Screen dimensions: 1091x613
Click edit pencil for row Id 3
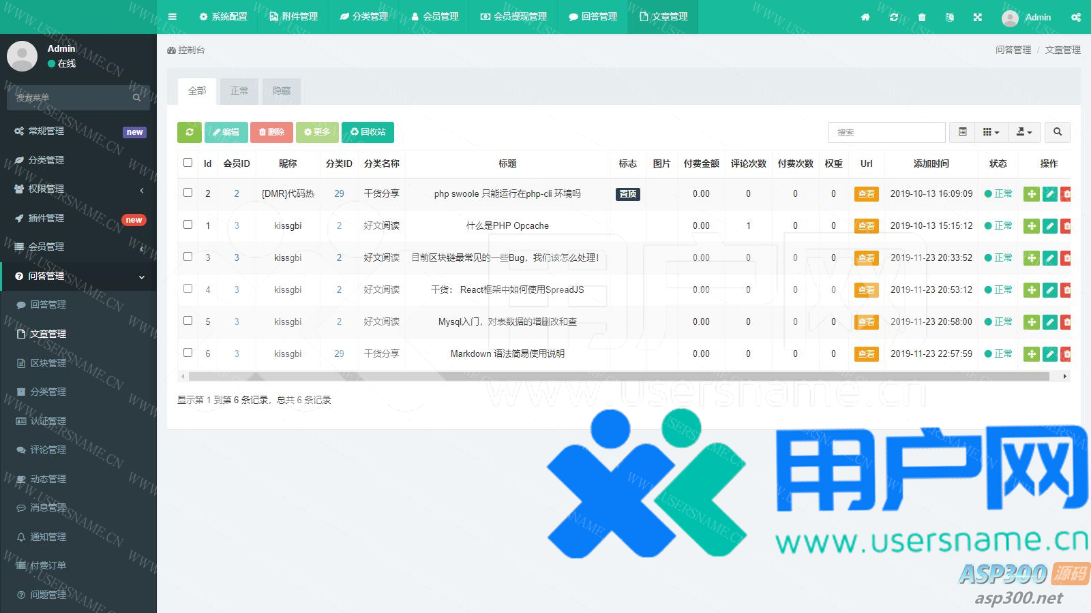click(1050, 258)
